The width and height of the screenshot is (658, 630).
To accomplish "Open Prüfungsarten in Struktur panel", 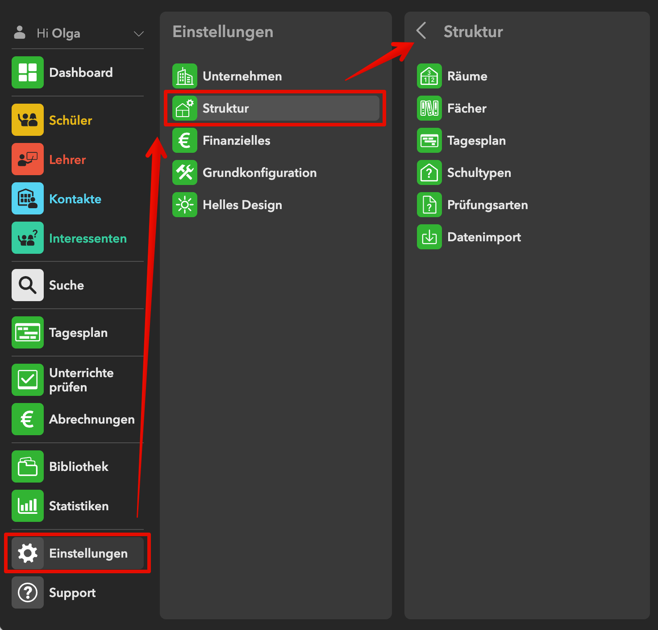I will coord(487,205).
